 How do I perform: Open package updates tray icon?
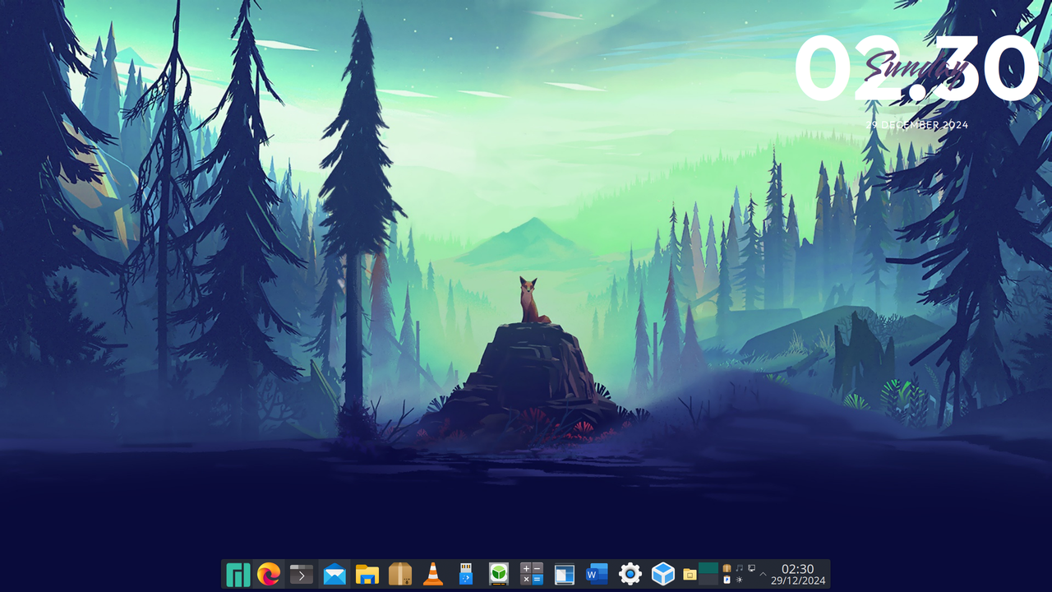[x=727, y=568]
